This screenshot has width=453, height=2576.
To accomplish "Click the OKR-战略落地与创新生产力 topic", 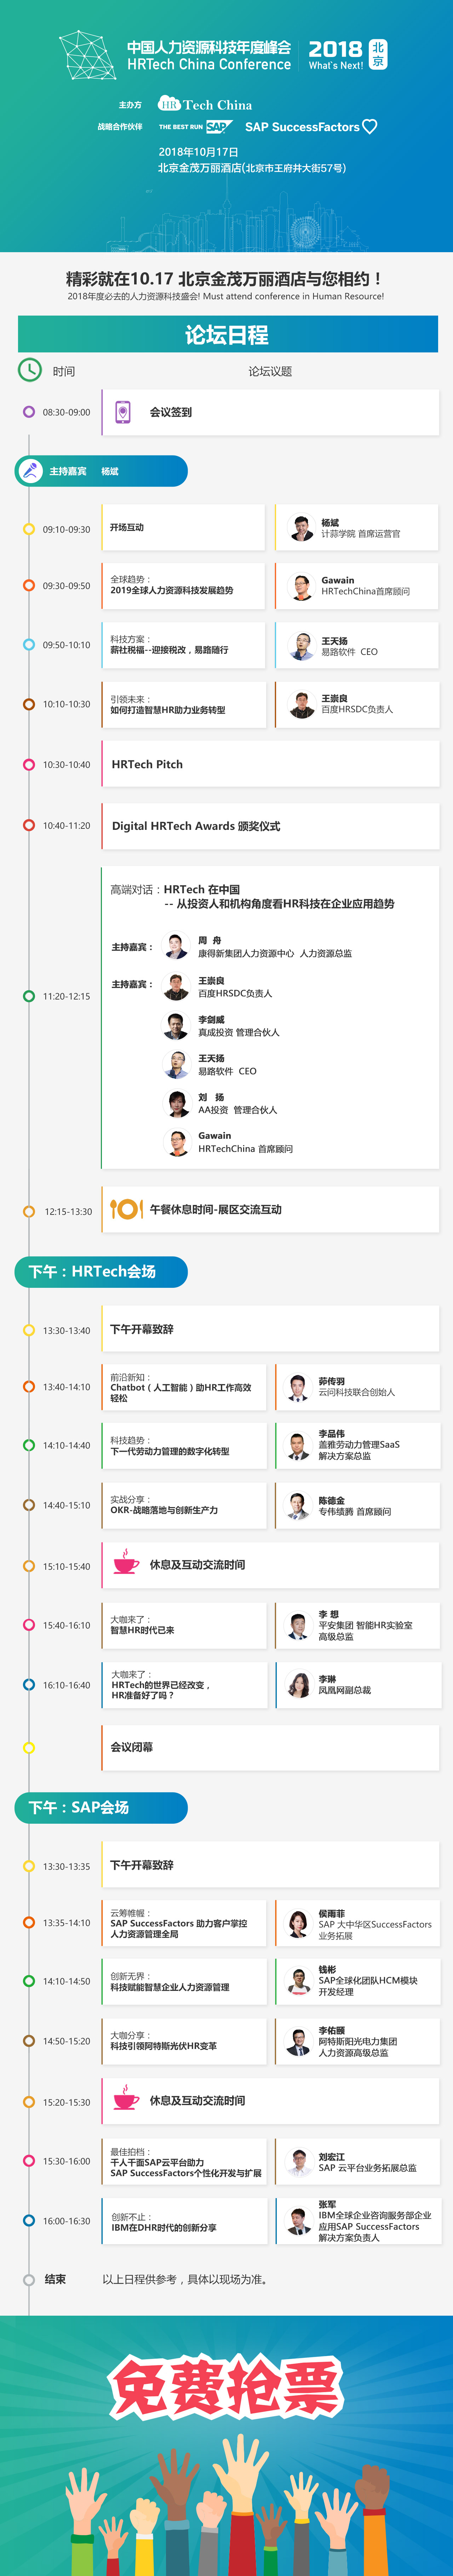I will coord(164,1510).
